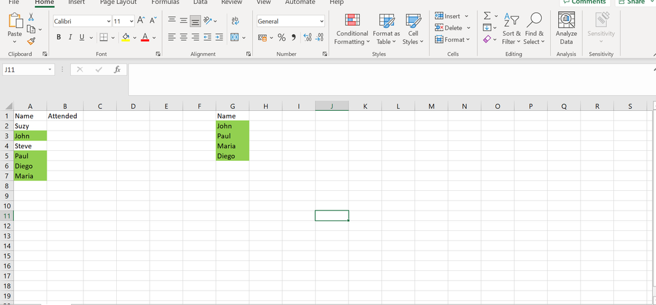
Task: Decrease indent
Action: [208, 37]
